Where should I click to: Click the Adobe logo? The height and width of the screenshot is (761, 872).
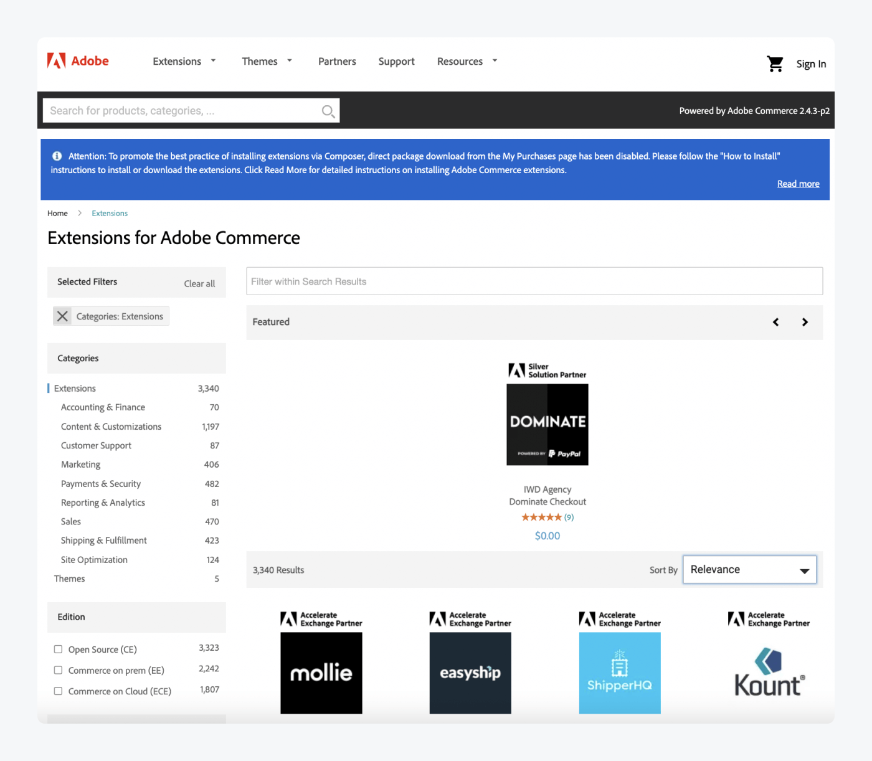(x=77, y=61)
